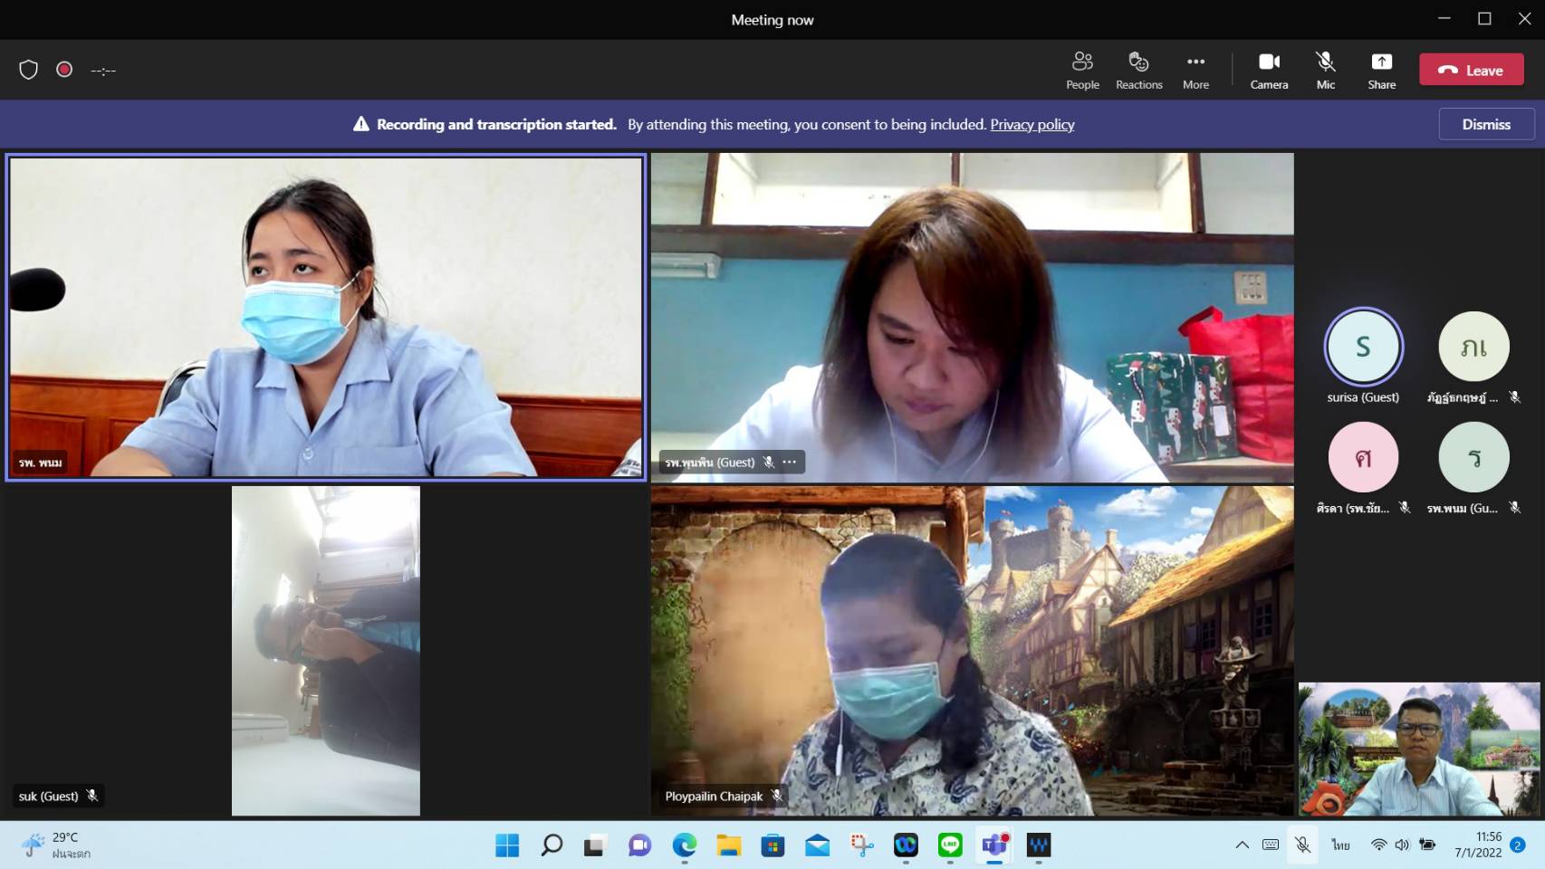1545x869 pixels.
Task: Open Wi-Fi network settings in the tray
Action: pos(1378,845)
